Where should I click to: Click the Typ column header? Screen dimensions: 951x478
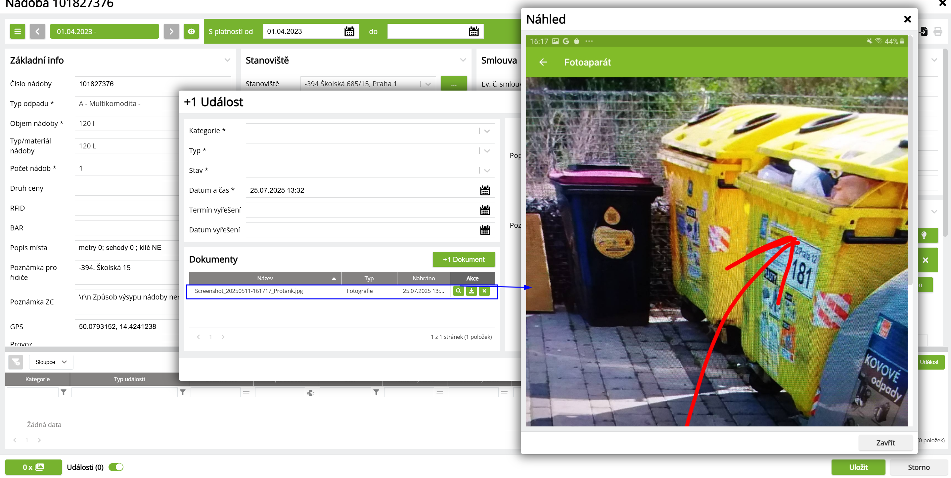[369, 278]
